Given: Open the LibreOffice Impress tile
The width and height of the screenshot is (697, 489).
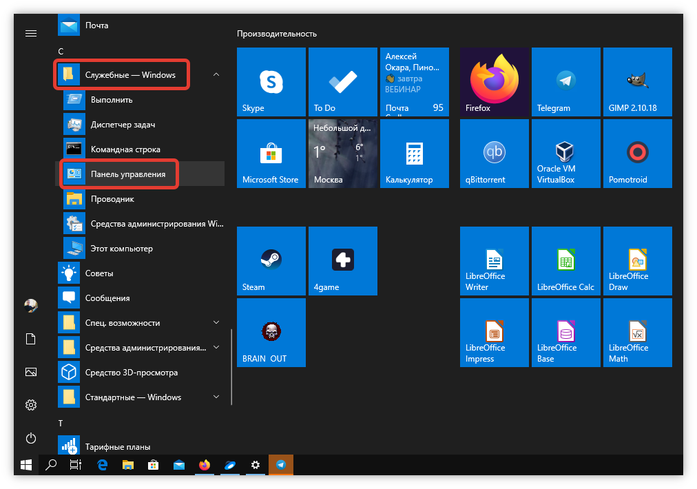Looking at the screenshot, I should (x=495, y=333).
